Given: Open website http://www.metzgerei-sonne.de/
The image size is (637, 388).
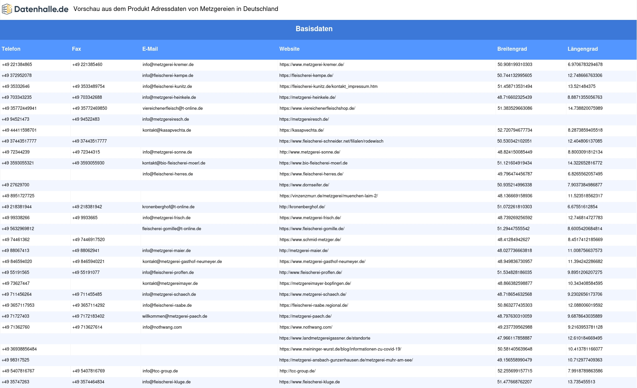Looking at the screenshot, I should [310, 152].
